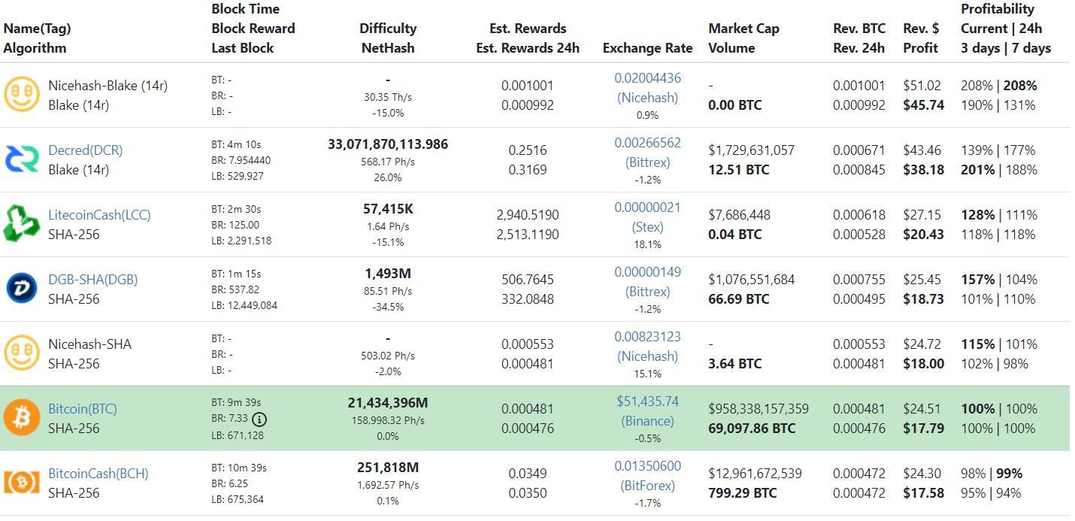The image size is (1075, 521).
Task: Click the Nicehash-SHA smiley coin icon
Action: (22, 353)
